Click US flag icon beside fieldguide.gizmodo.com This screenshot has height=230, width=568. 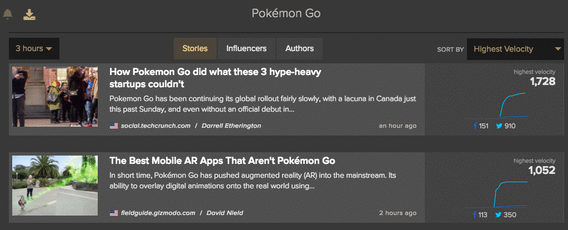pyautogui.click(x=114, y=213)
